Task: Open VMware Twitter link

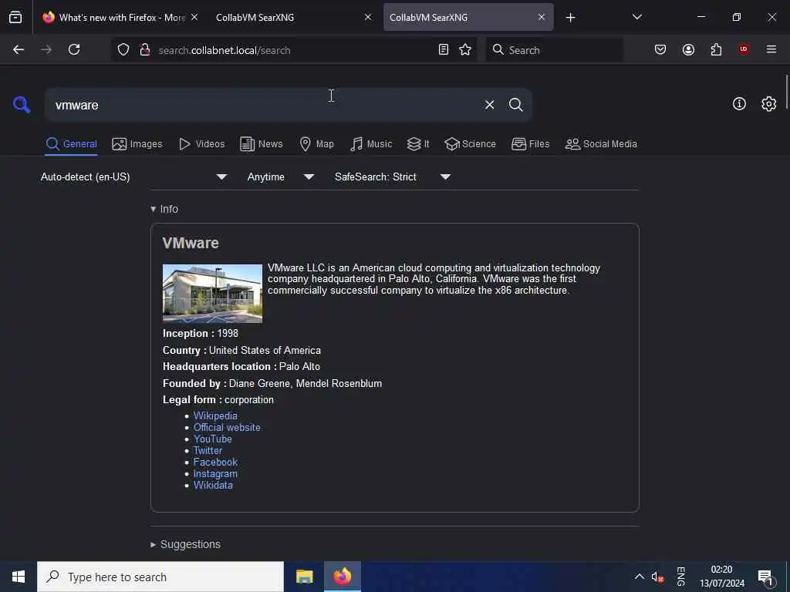Action: pos(208,450)
